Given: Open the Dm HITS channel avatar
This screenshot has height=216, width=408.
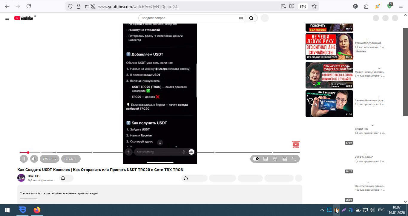Looking at the screenshot, I should coord(22,178).
